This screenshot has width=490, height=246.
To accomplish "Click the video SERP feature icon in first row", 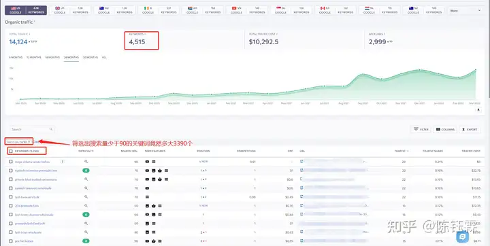I will [x=147, y=162].
